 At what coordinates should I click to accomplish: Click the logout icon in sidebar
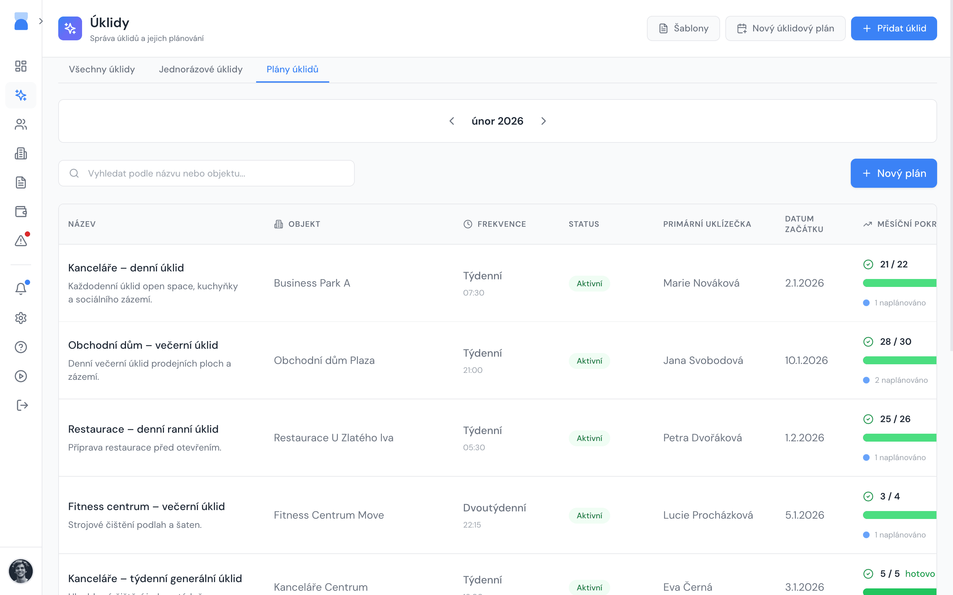point(22,405)
